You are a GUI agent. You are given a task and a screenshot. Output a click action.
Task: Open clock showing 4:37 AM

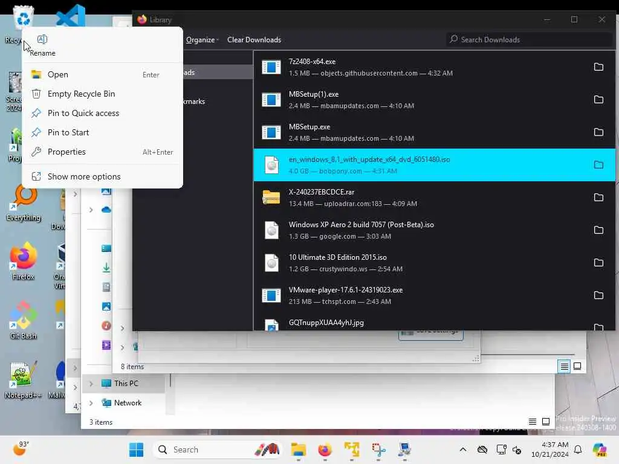click(x=550, y=449)
